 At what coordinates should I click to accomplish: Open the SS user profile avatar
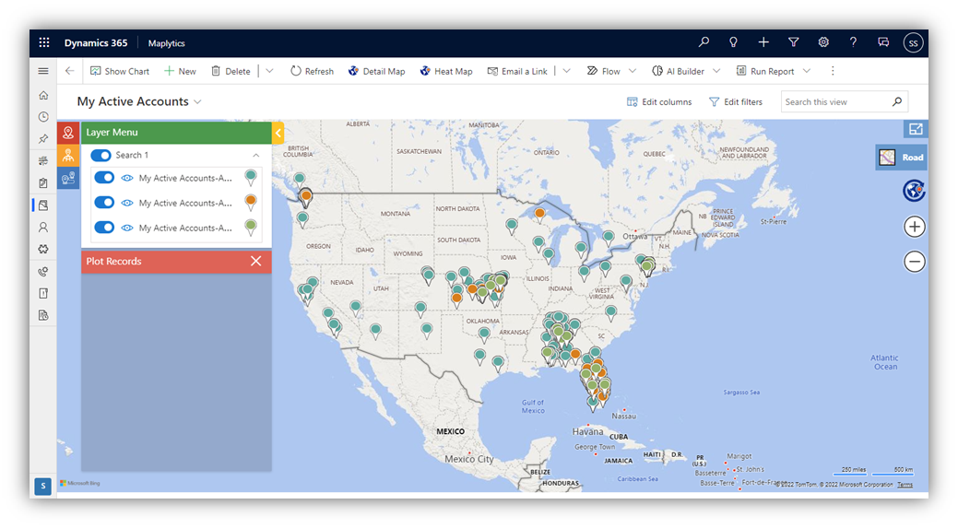click(913, 42)
